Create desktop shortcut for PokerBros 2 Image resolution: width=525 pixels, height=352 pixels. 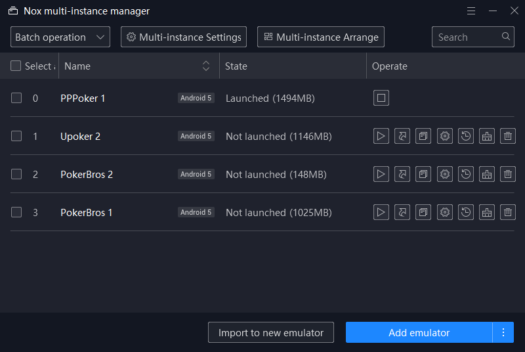tap(402, 175)
